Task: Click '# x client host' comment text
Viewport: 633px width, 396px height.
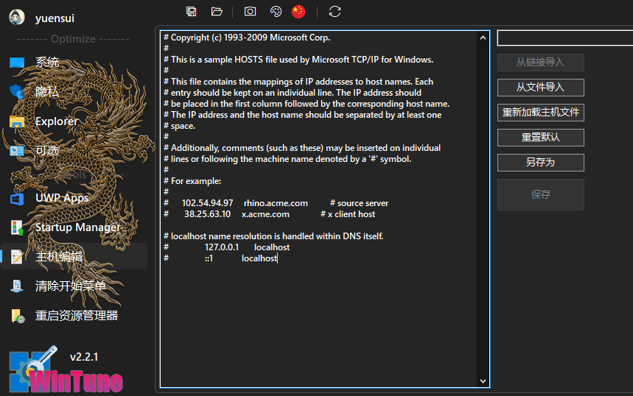Action: click(348, 214)
